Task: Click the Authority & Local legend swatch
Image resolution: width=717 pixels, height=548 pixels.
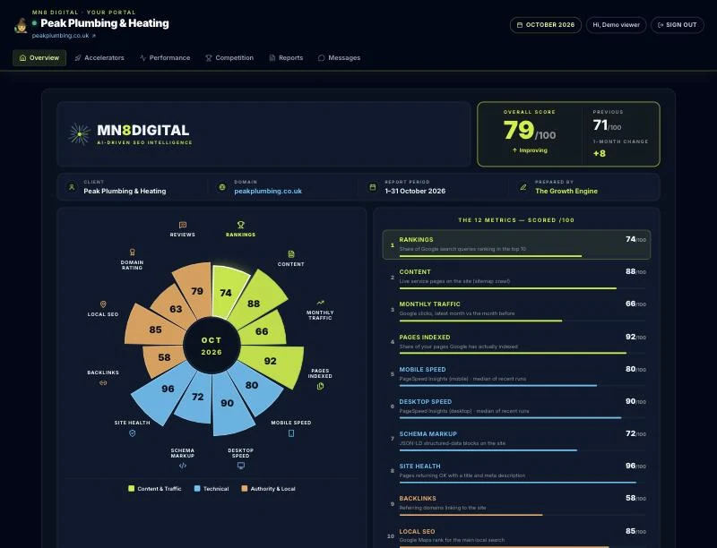Action: (x=245, y=489)
